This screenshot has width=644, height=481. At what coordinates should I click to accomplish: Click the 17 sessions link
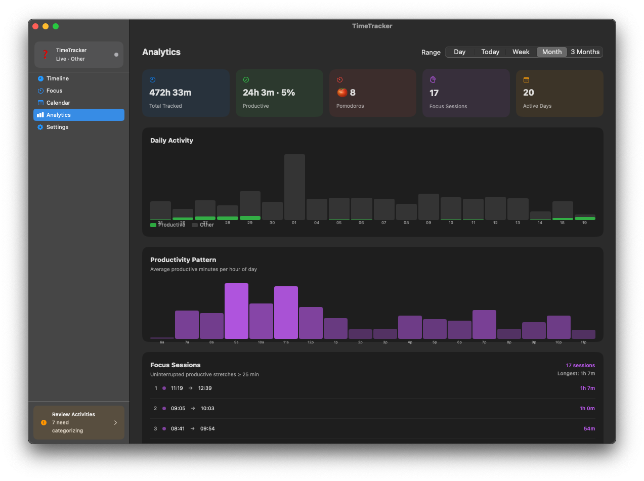pyautogui.click(x=580, y=365)
